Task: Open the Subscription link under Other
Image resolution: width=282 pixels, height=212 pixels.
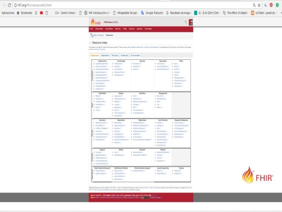Action: [x=178, y=86]
